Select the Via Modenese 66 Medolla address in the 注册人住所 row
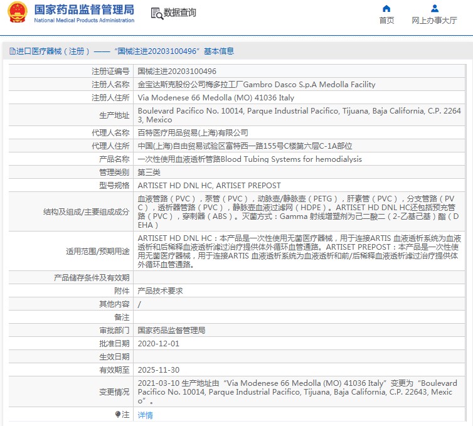This screenshot has width=473, height=426. click(216, 98)
